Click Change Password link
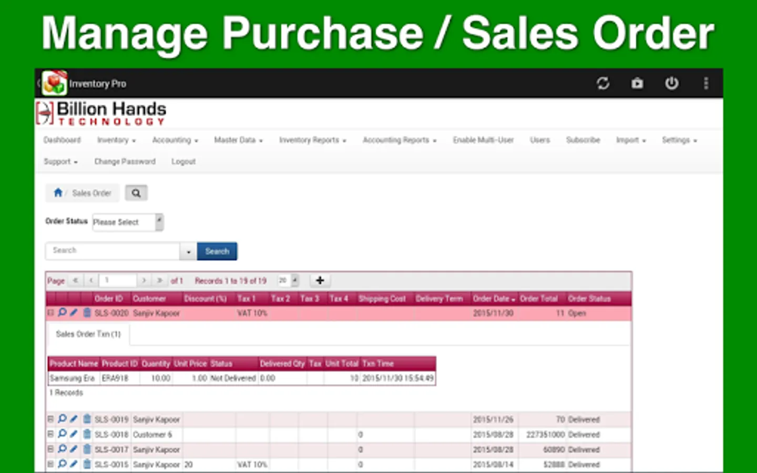Viewport: 757px width, 473px height. coord(125,161)
